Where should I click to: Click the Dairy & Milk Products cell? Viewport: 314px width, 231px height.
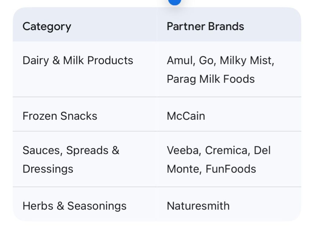(78, 60)
